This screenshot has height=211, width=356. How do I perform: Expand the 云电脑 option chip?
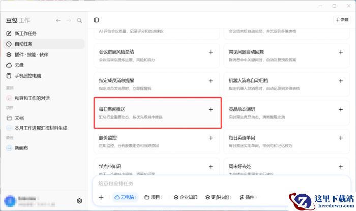[125, 197]
